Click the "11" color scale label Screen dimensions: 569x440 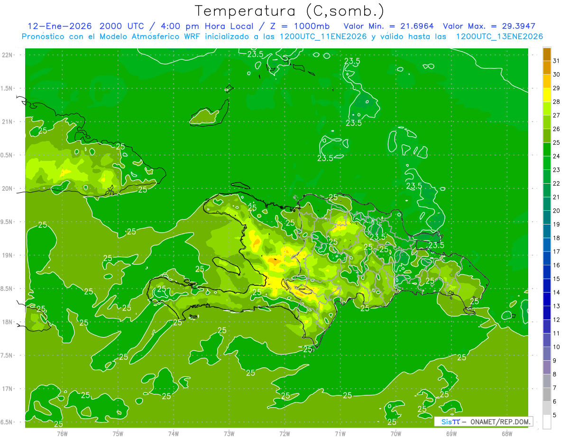557,334
